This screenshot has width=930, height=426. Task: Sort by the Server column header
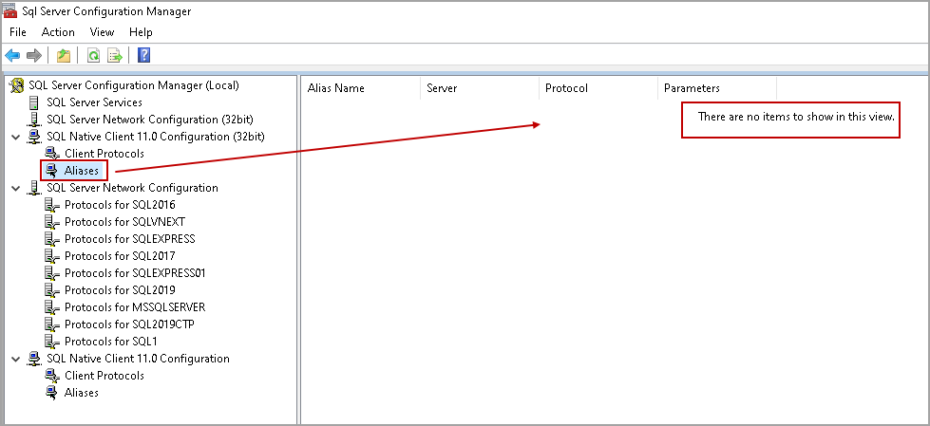click(x=479, y=88)
